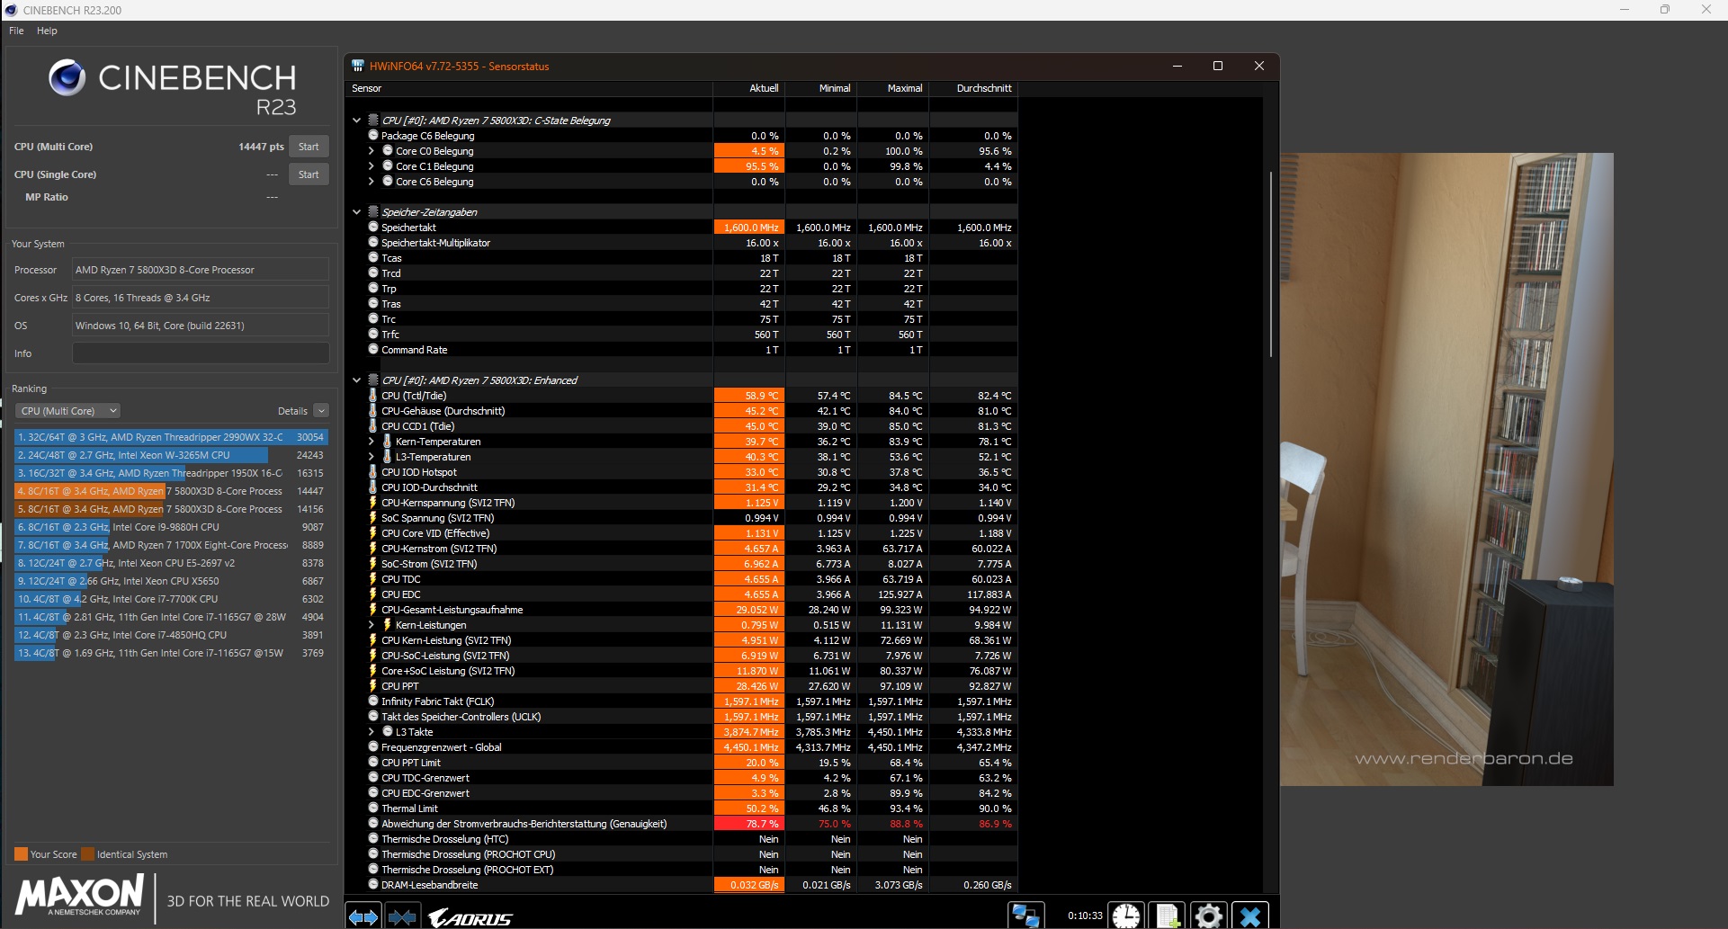The width and height of the screenshot is (1728, 929).
Task: Expand the L3 Takte row
Action: (371, 732)
